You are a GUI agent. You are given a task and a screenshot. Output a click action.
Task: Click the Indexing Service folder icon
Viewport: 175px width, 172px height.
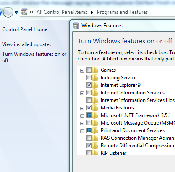pos(95,78)
